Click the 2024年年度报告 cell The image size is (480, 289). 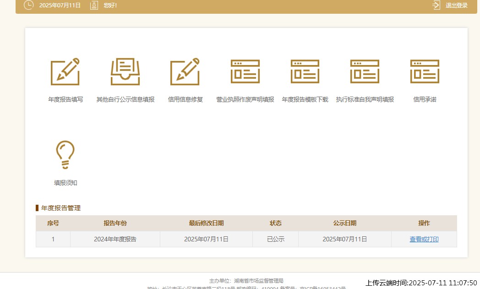coord(115,239)
